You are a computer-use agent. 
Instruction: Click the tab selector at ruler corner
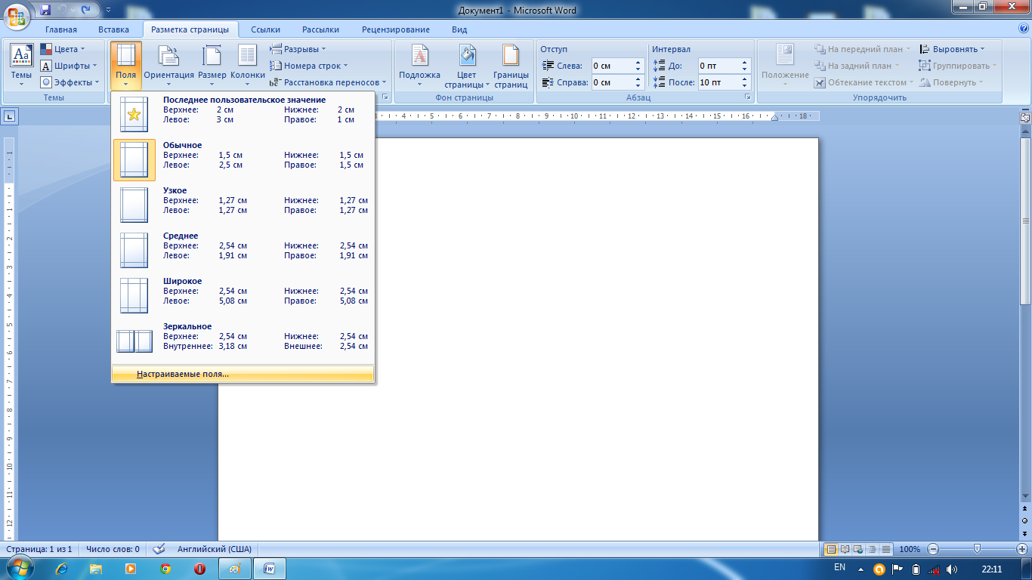(9, 116)
